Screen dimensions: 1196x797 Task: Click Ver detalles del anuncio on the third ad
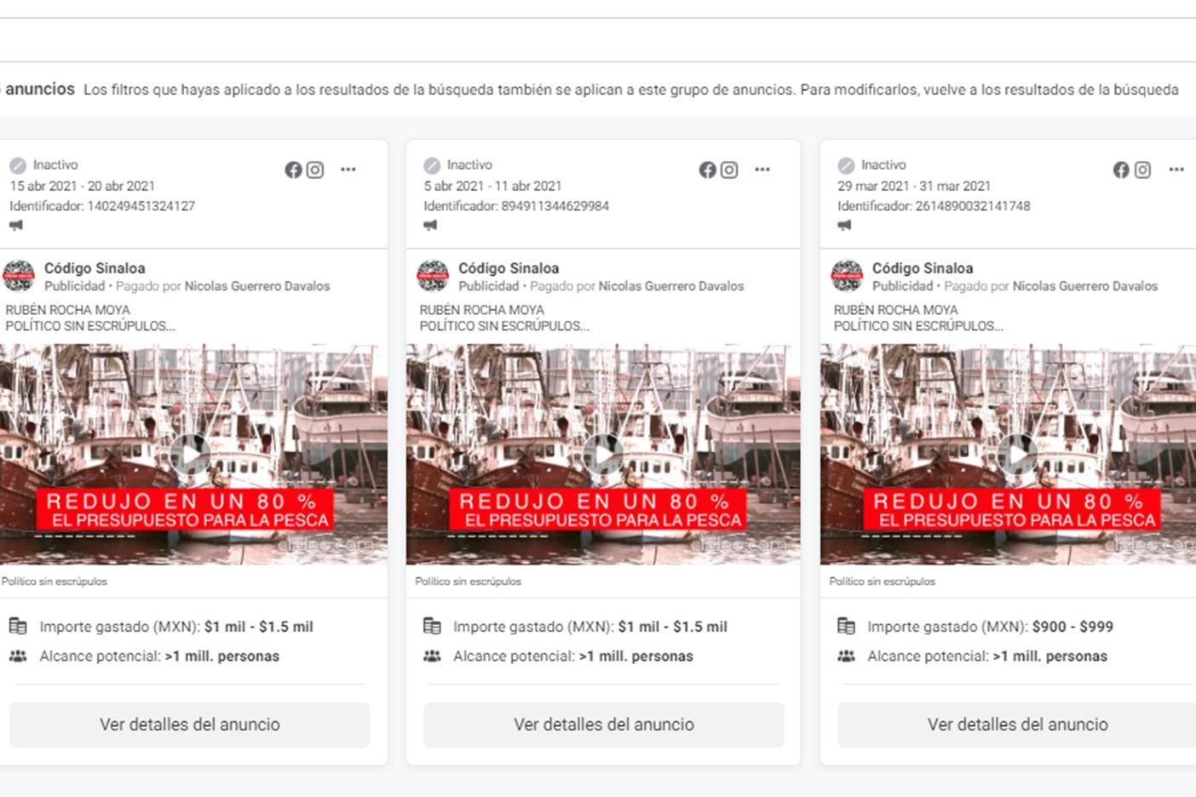tap(1016, 725)
